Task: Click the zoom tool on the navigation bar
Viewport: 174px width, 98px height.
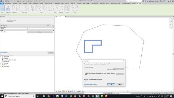Action: (x=171, y=24)
